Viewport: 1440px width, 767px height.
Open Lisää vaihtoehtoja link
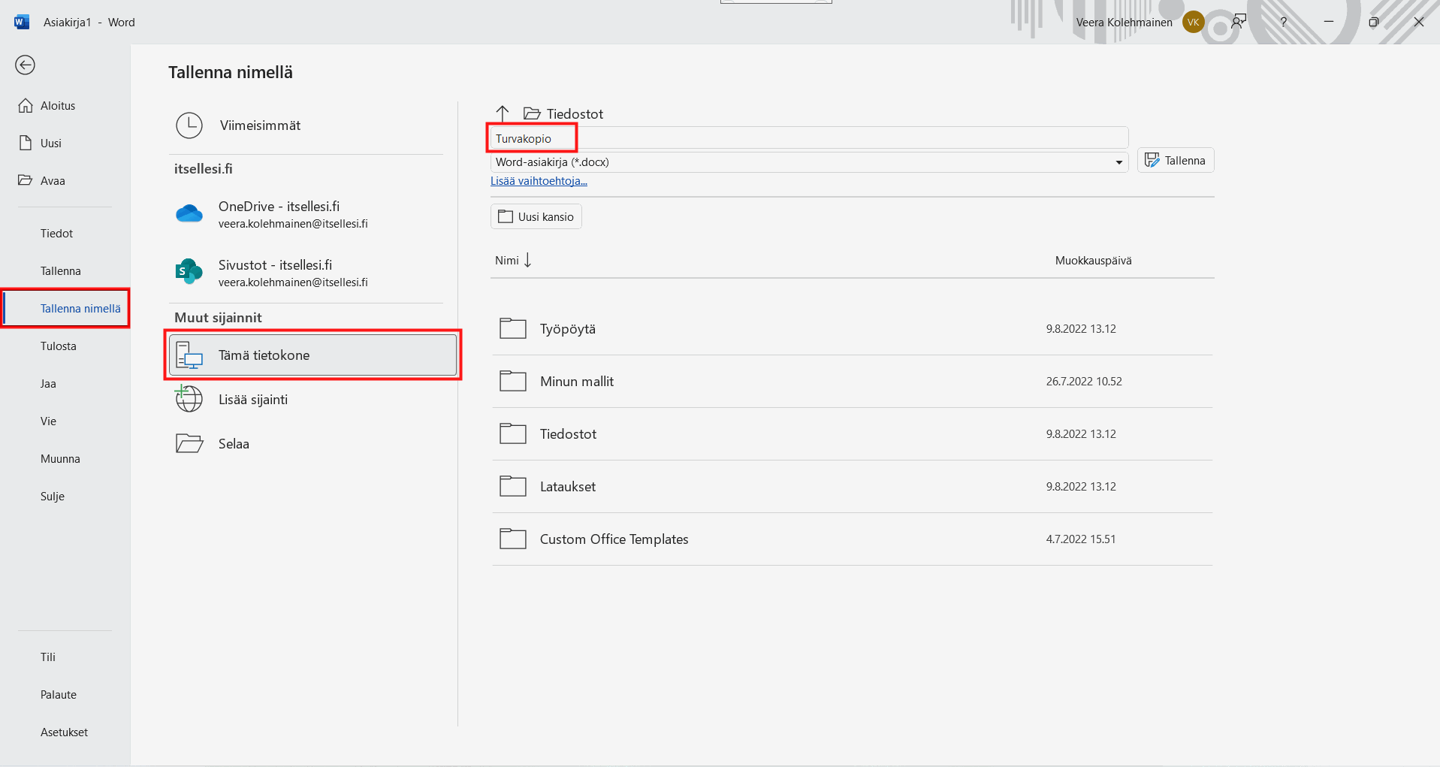click(539, 181)
